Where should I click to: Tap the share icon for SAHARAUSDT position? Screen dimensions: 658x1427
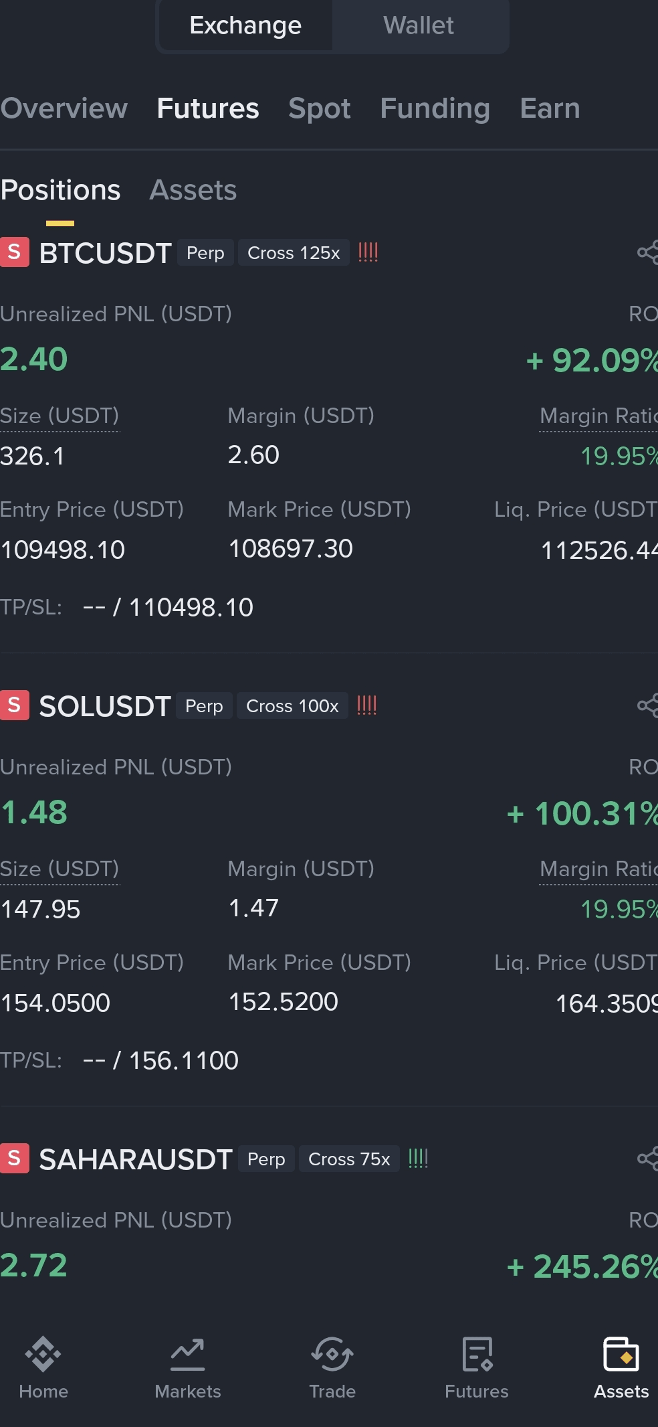point(647,1159)
